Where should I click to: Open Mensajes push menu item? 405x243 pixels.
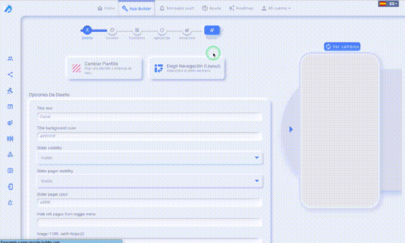click(177, 8)
